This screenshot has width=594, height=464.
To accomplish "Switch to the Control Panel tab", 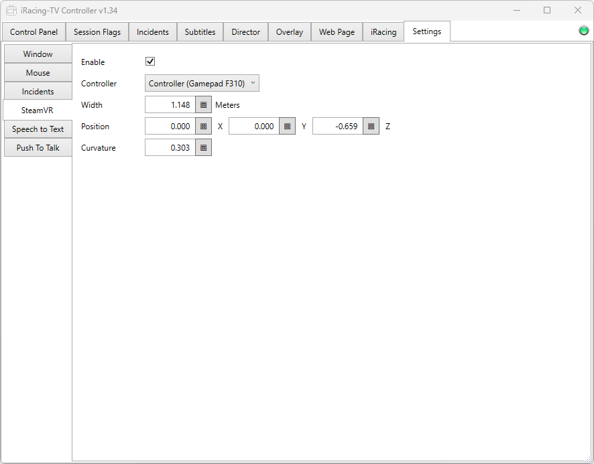I will click(x=34, y=31).
